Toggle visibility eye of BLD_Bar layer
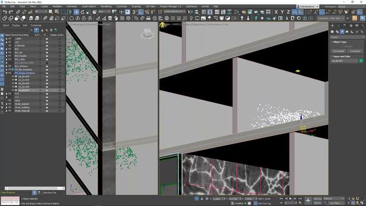 (10, 53)
